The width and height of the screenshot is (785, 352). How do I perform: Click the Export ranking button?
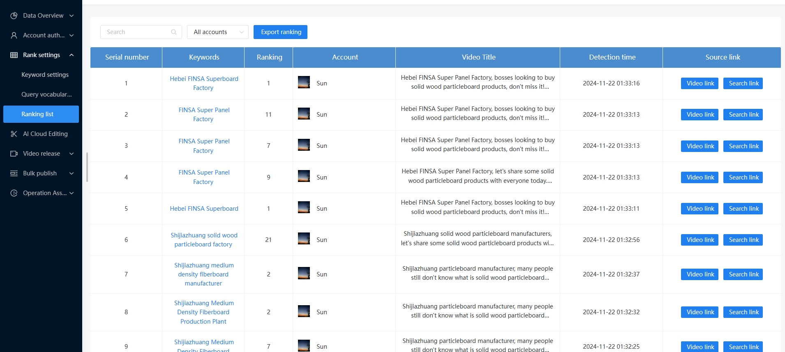[280, 32]
